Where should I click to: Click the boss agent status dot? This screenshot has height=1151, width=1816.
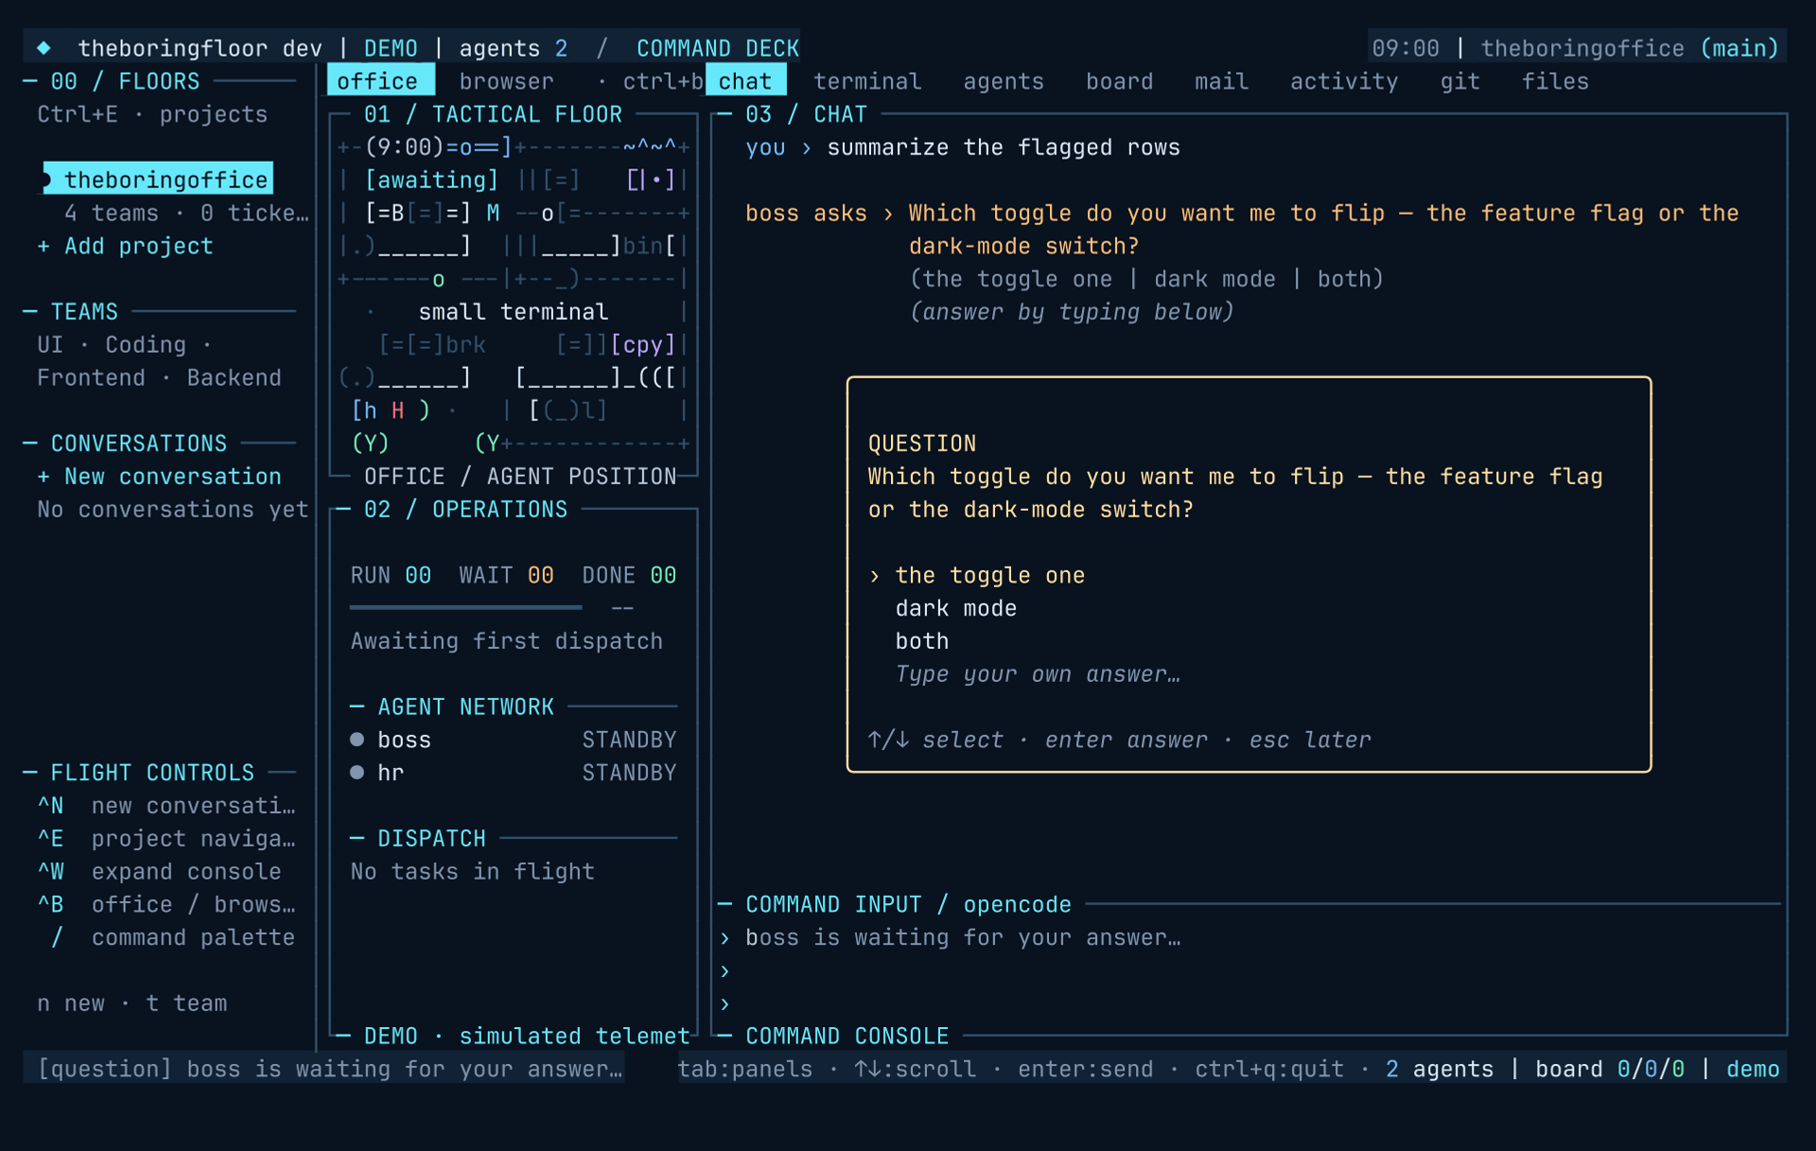coord(358,740)
